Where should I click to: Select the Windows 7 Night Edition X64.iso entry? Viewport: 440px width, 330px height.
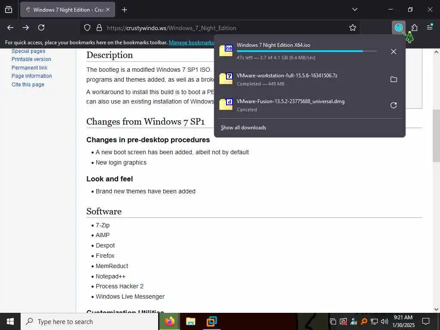pos(301,52)
